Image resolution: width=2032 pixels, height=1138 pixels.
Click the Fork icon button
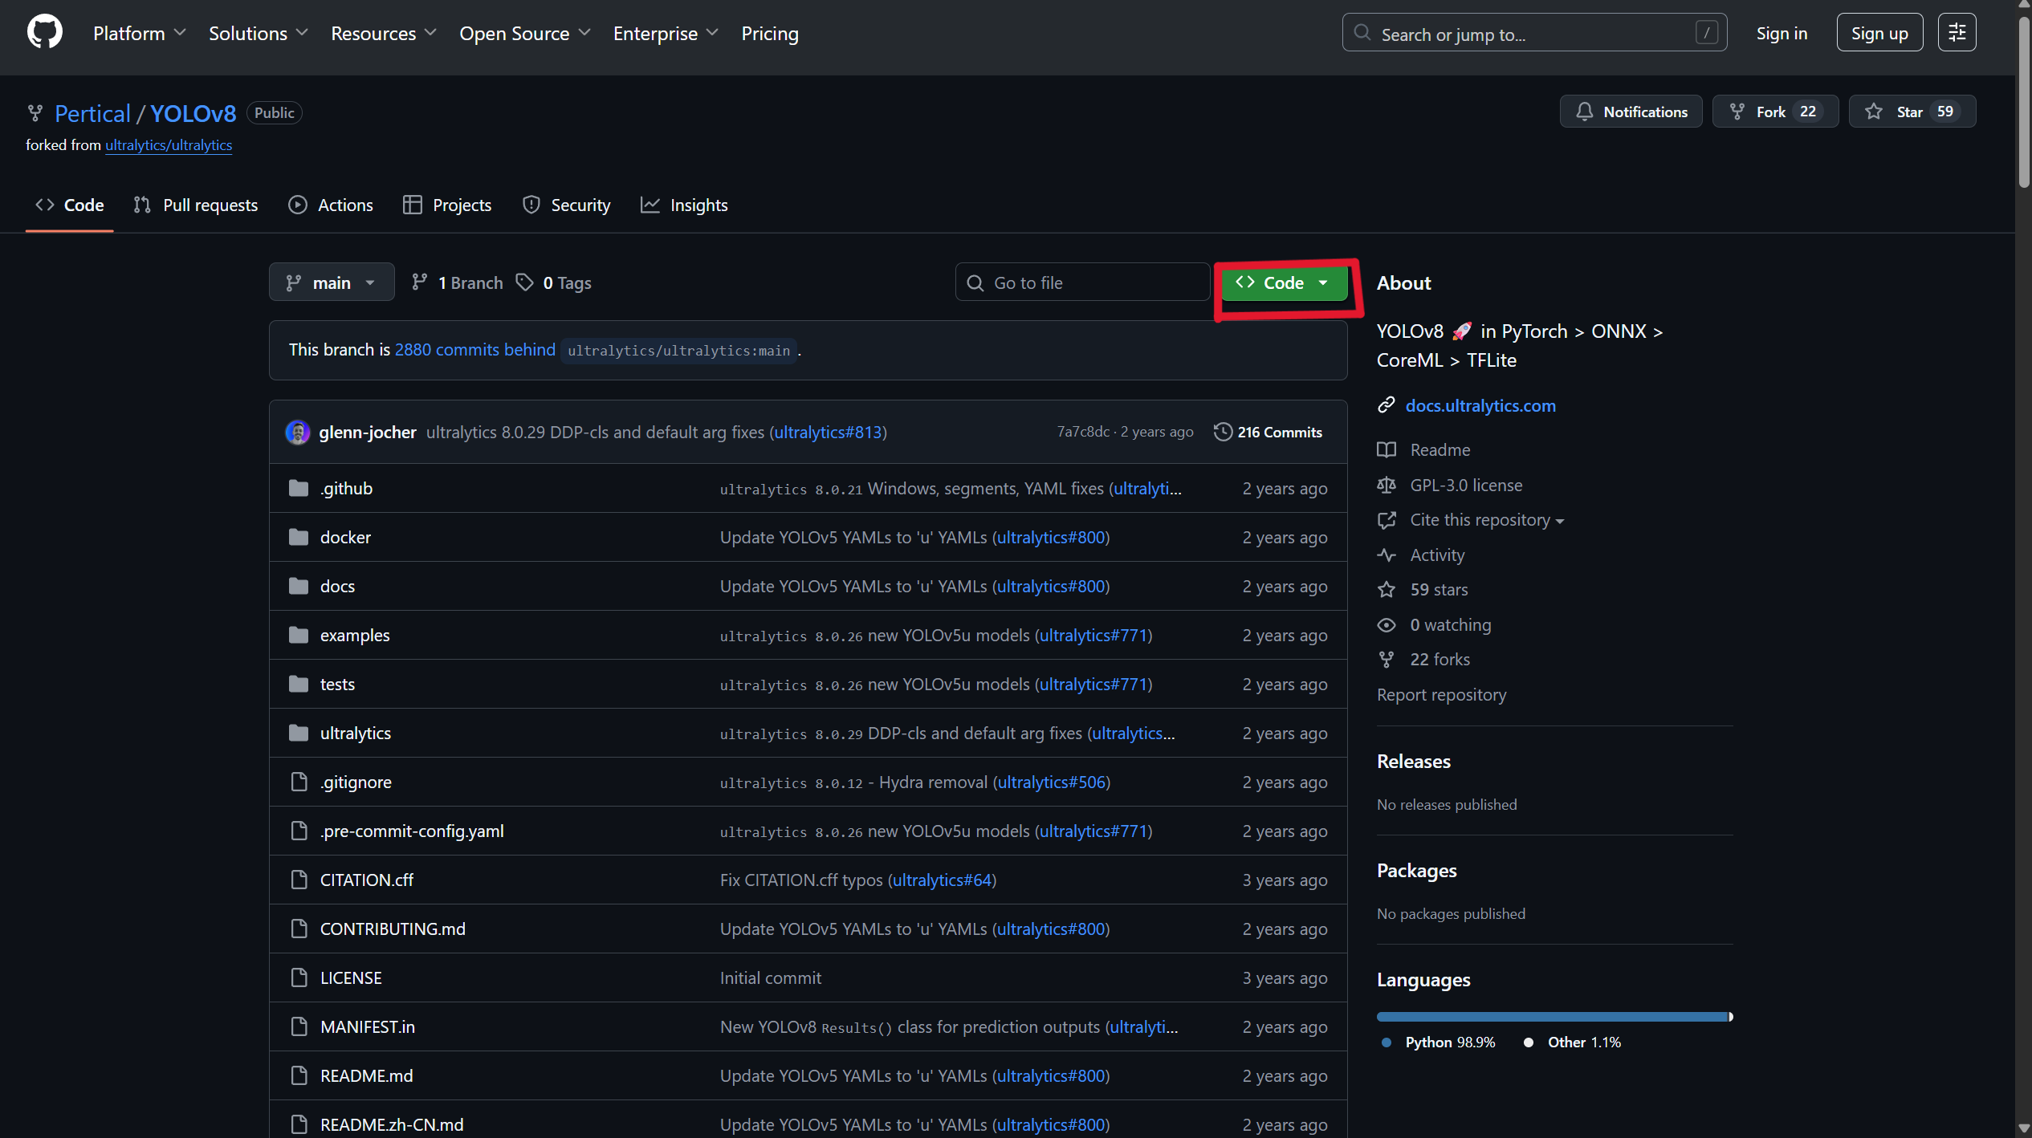[1737, 112]
